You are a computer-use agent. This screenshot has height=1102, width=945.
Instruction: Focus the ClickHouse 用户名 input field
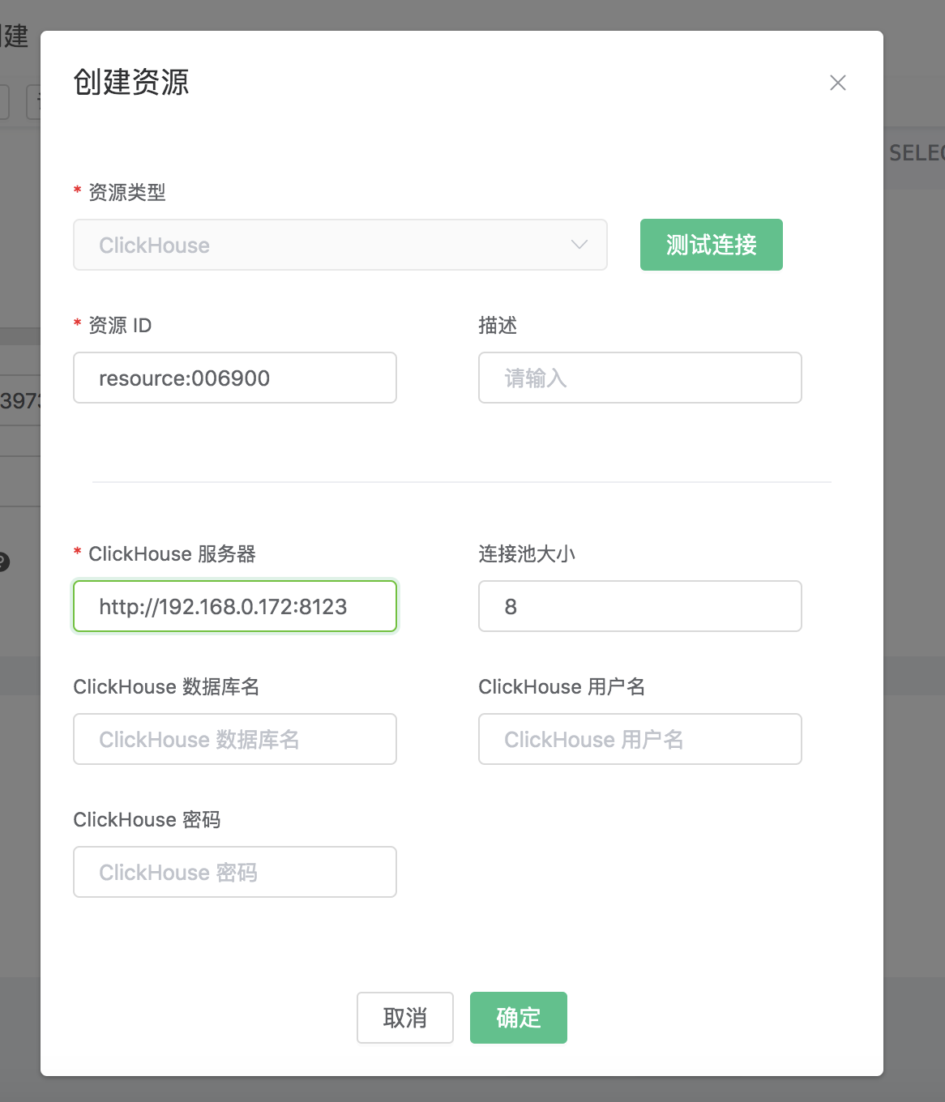(x=640, y=739)
